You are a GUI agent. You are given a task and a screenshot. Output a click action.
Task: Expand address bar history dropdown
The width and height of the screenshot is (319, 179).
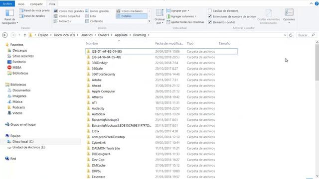coord(285,35)
